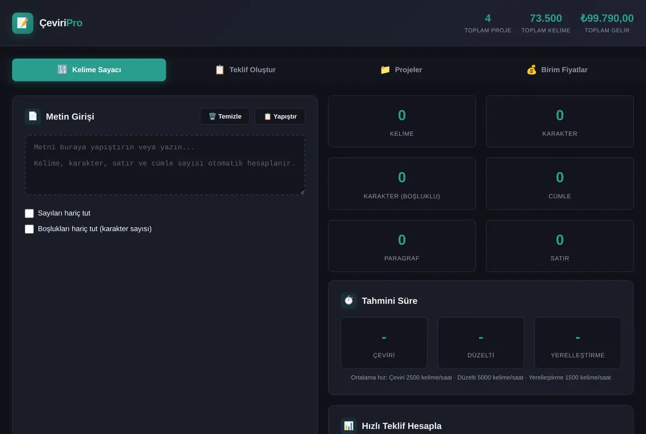Click the document icon beside Metin Girişi
This screenshot has width=646, height=434.
click(x=33, y=116)
